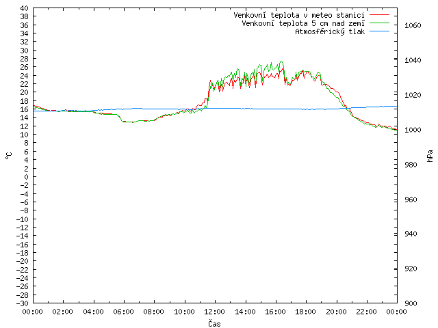Click the 1040 pressure axis label
This screenshot has height=328, width=438.
pyautogui.click(x=413, y=60)
